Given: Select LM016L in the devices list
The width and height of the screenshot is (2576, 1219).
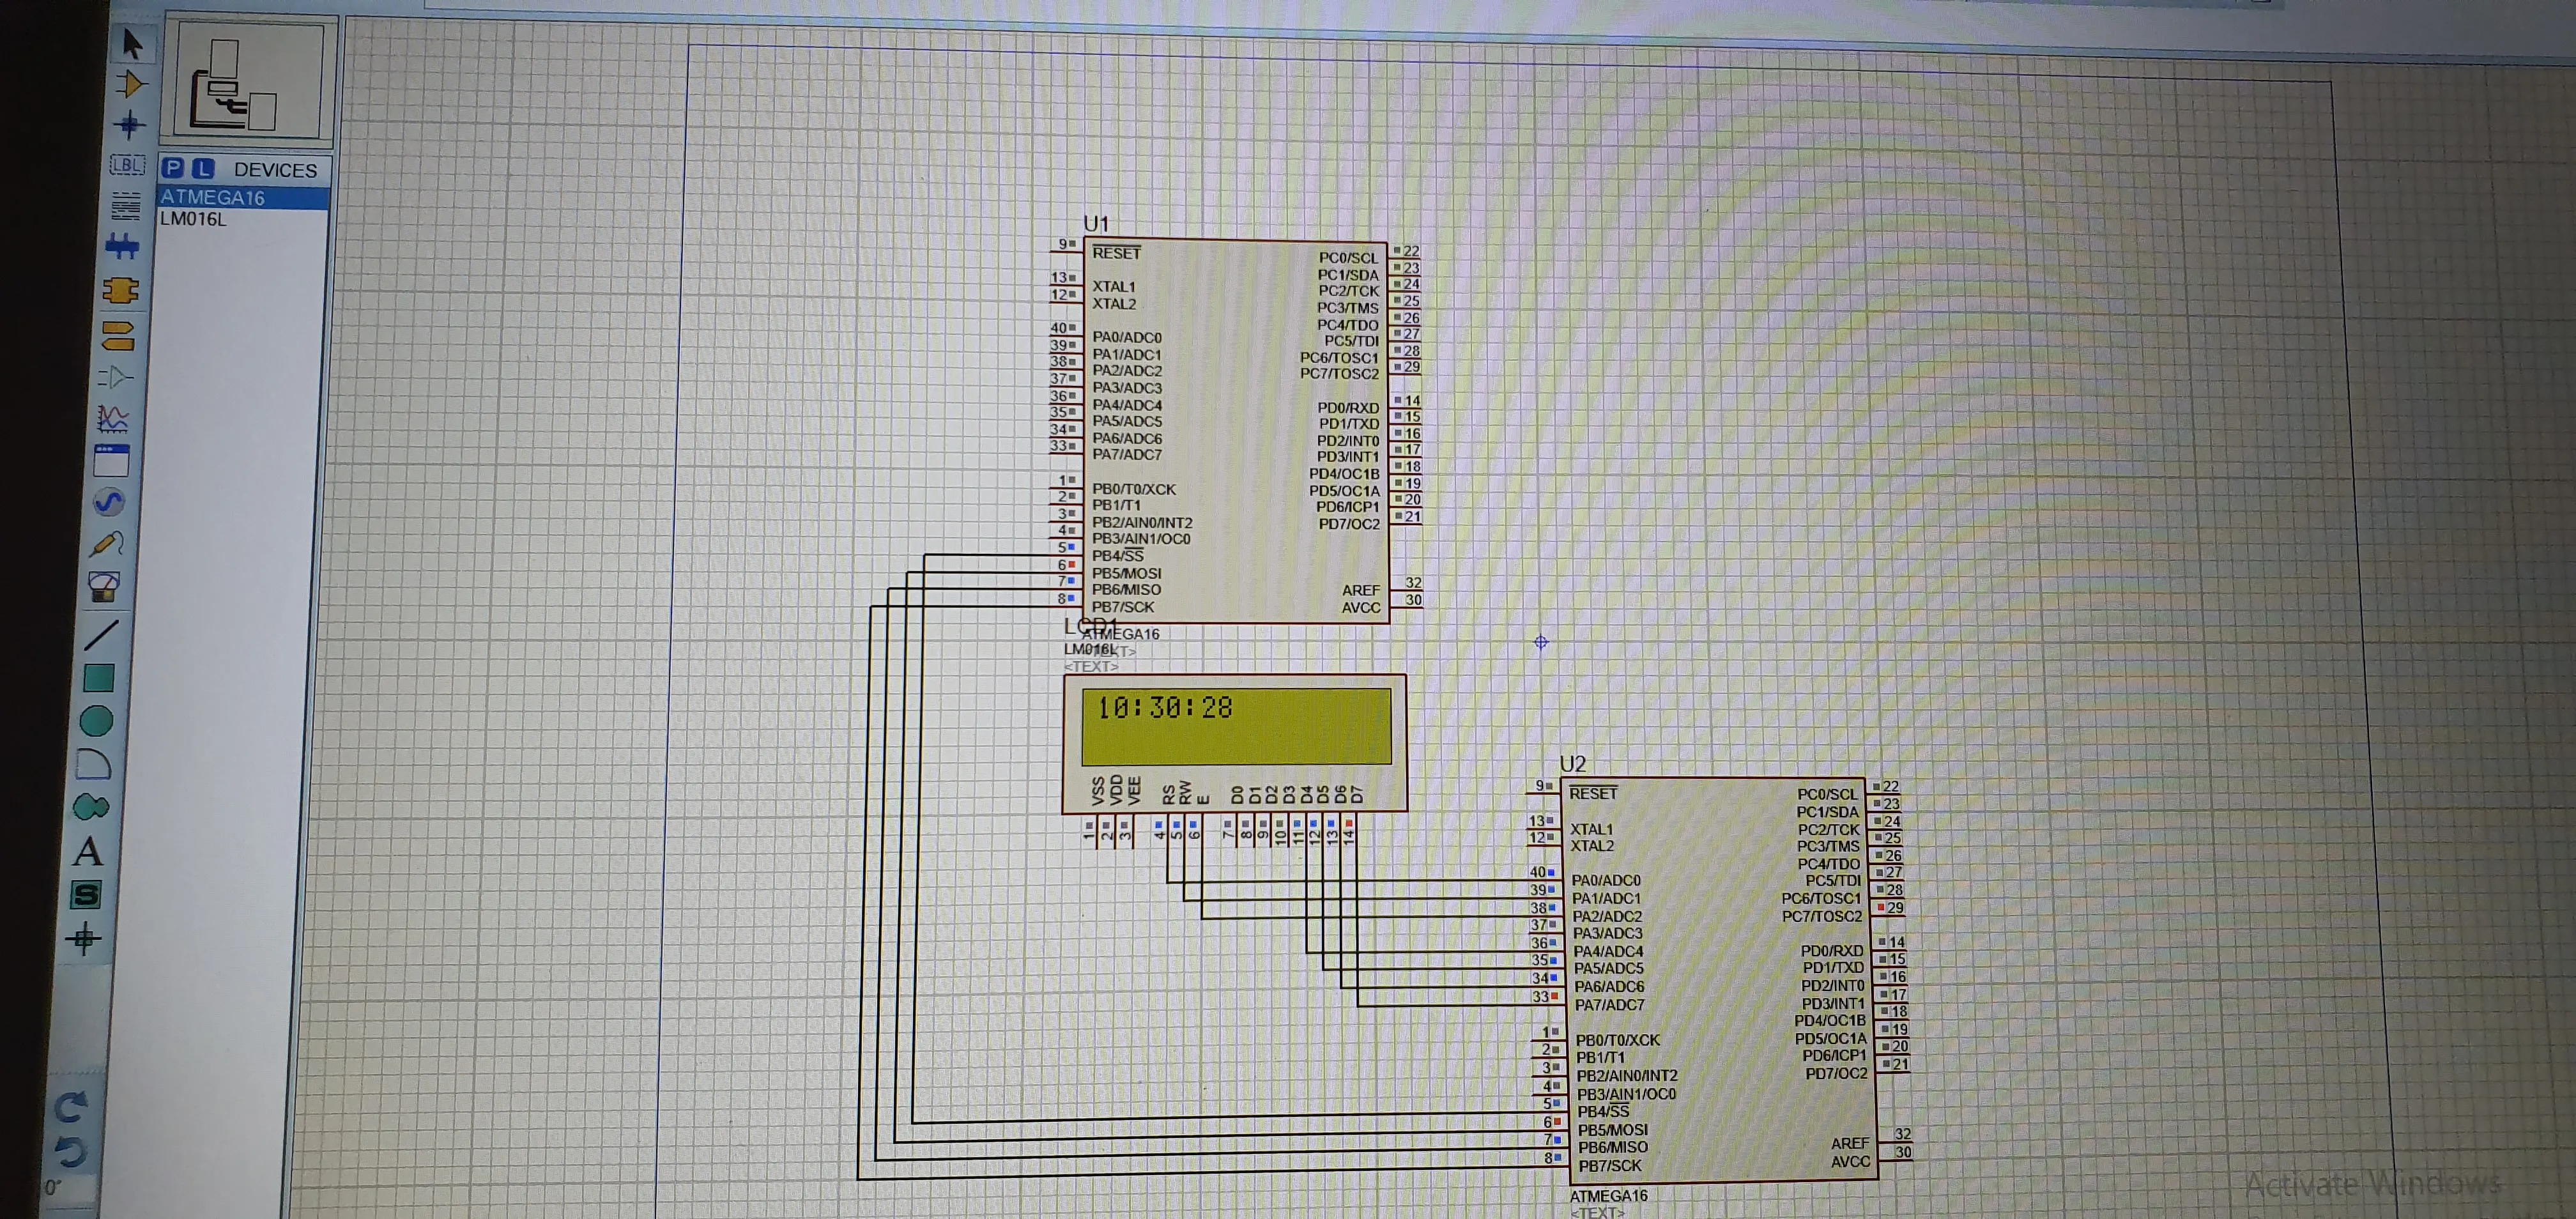Looking at the screenshot, I should click(x=193, y=219).
